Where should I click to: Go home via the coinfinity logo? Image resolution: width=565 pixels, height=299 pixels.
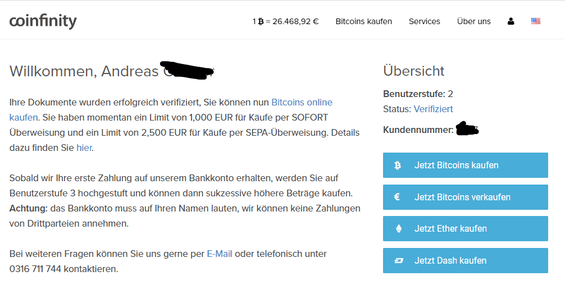43,21
